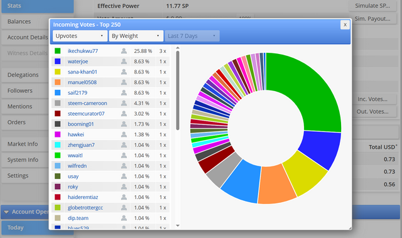Open the waterjoe account link
This screenshot has width=402, height=238.
click(x=78, y=62)
